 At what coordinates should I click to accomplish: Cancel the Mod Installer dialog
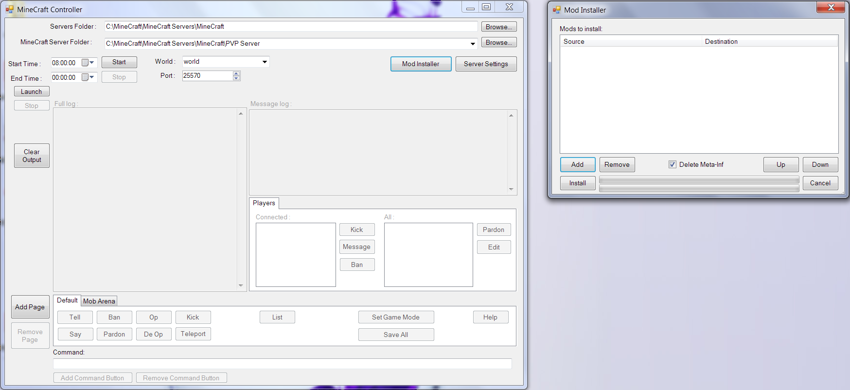pyautogui.click(x=820, y=183)
